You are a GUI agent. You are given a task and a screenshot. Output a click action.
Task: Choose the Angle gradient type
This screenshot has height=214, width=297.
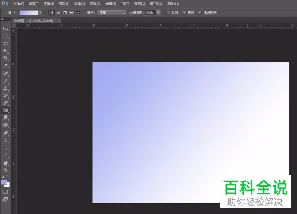click(65, 12)
